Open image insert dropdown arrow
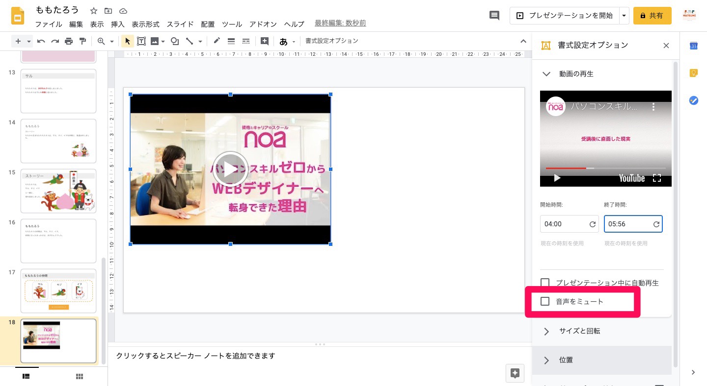The image size is (707, 386). (x=163, y=41)
